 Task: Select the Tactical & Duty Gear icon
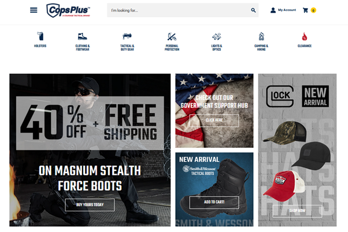pos(127,36)
